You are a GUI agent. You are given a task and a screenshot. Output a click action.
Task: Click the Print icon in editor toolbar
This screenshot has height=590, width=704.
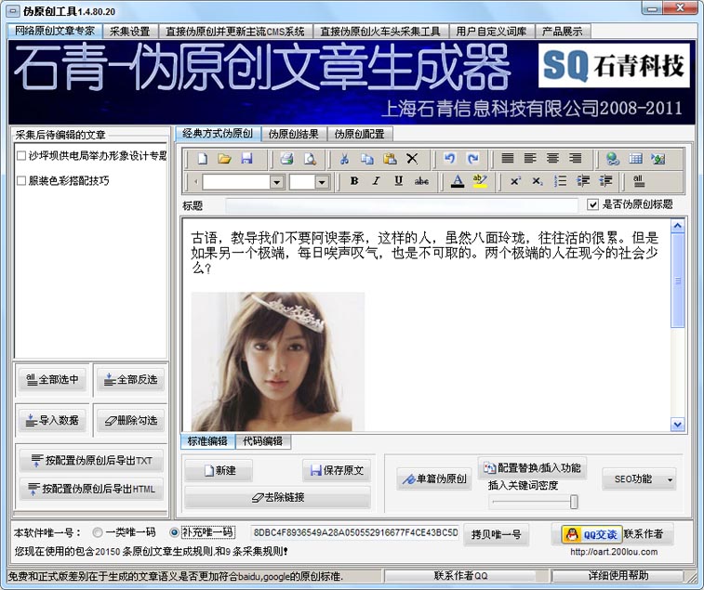(287, 158)
